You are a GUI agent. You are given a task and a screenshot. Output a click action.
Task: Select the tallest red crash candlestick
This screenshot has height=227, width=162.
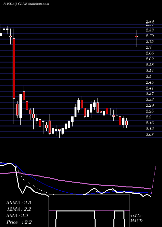[14, 68]
